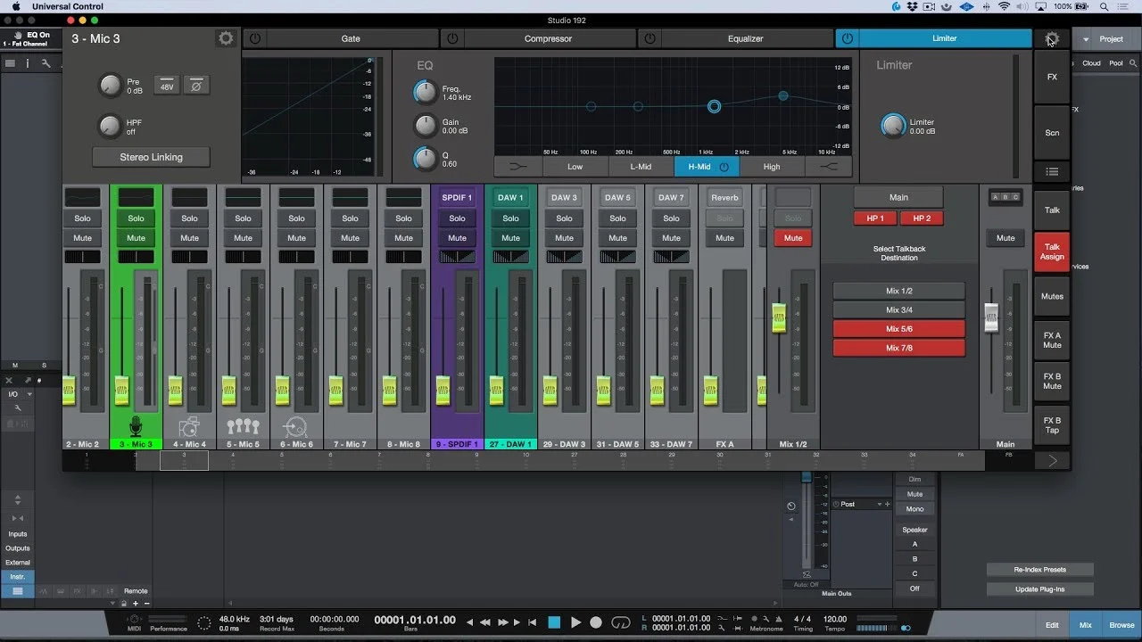Select Mix 1/2 as talkback destination
Viewport: 1142px width, 642px height.
coord(898,292)
